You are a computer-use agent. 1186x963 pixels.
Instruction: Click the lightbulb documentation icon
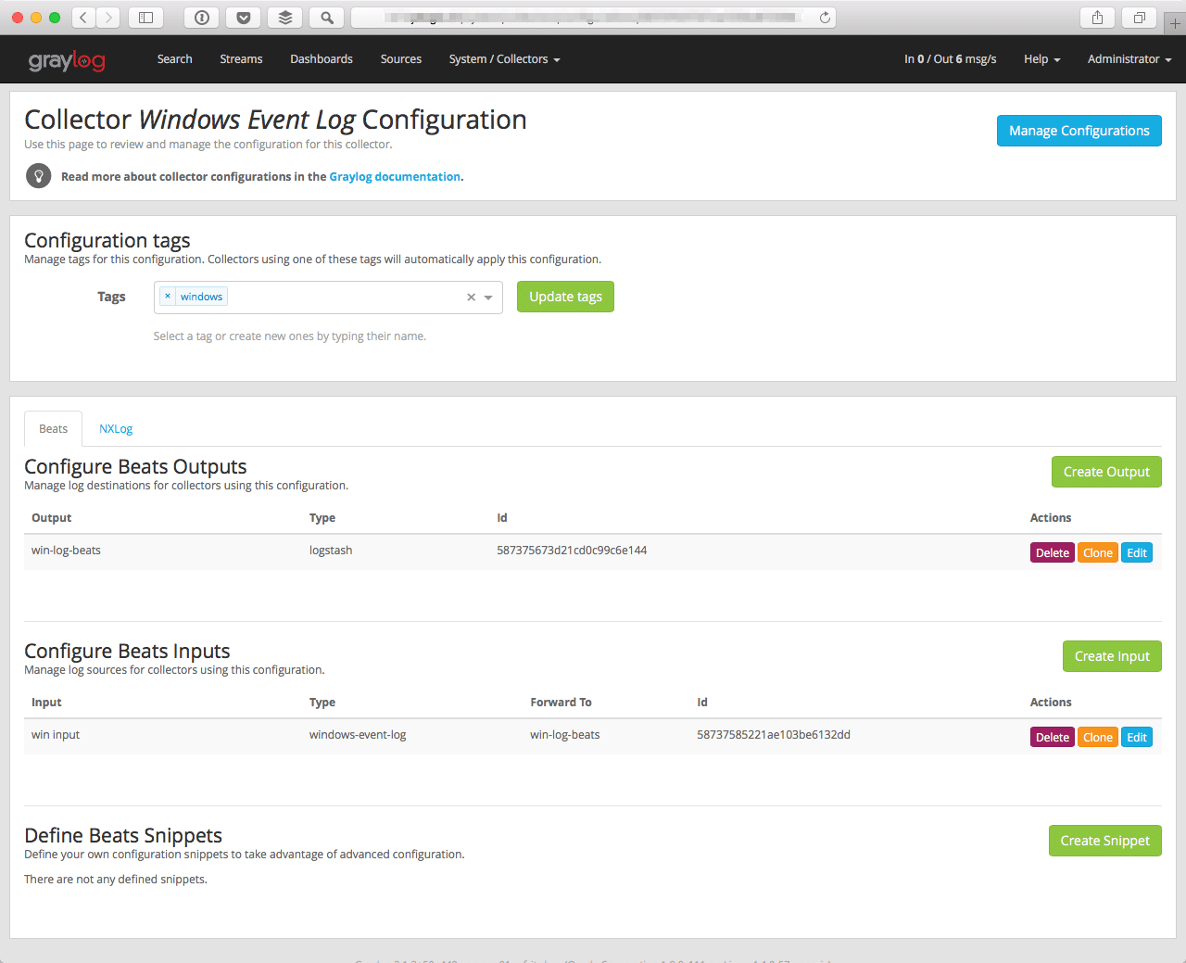tap(39, 176)
